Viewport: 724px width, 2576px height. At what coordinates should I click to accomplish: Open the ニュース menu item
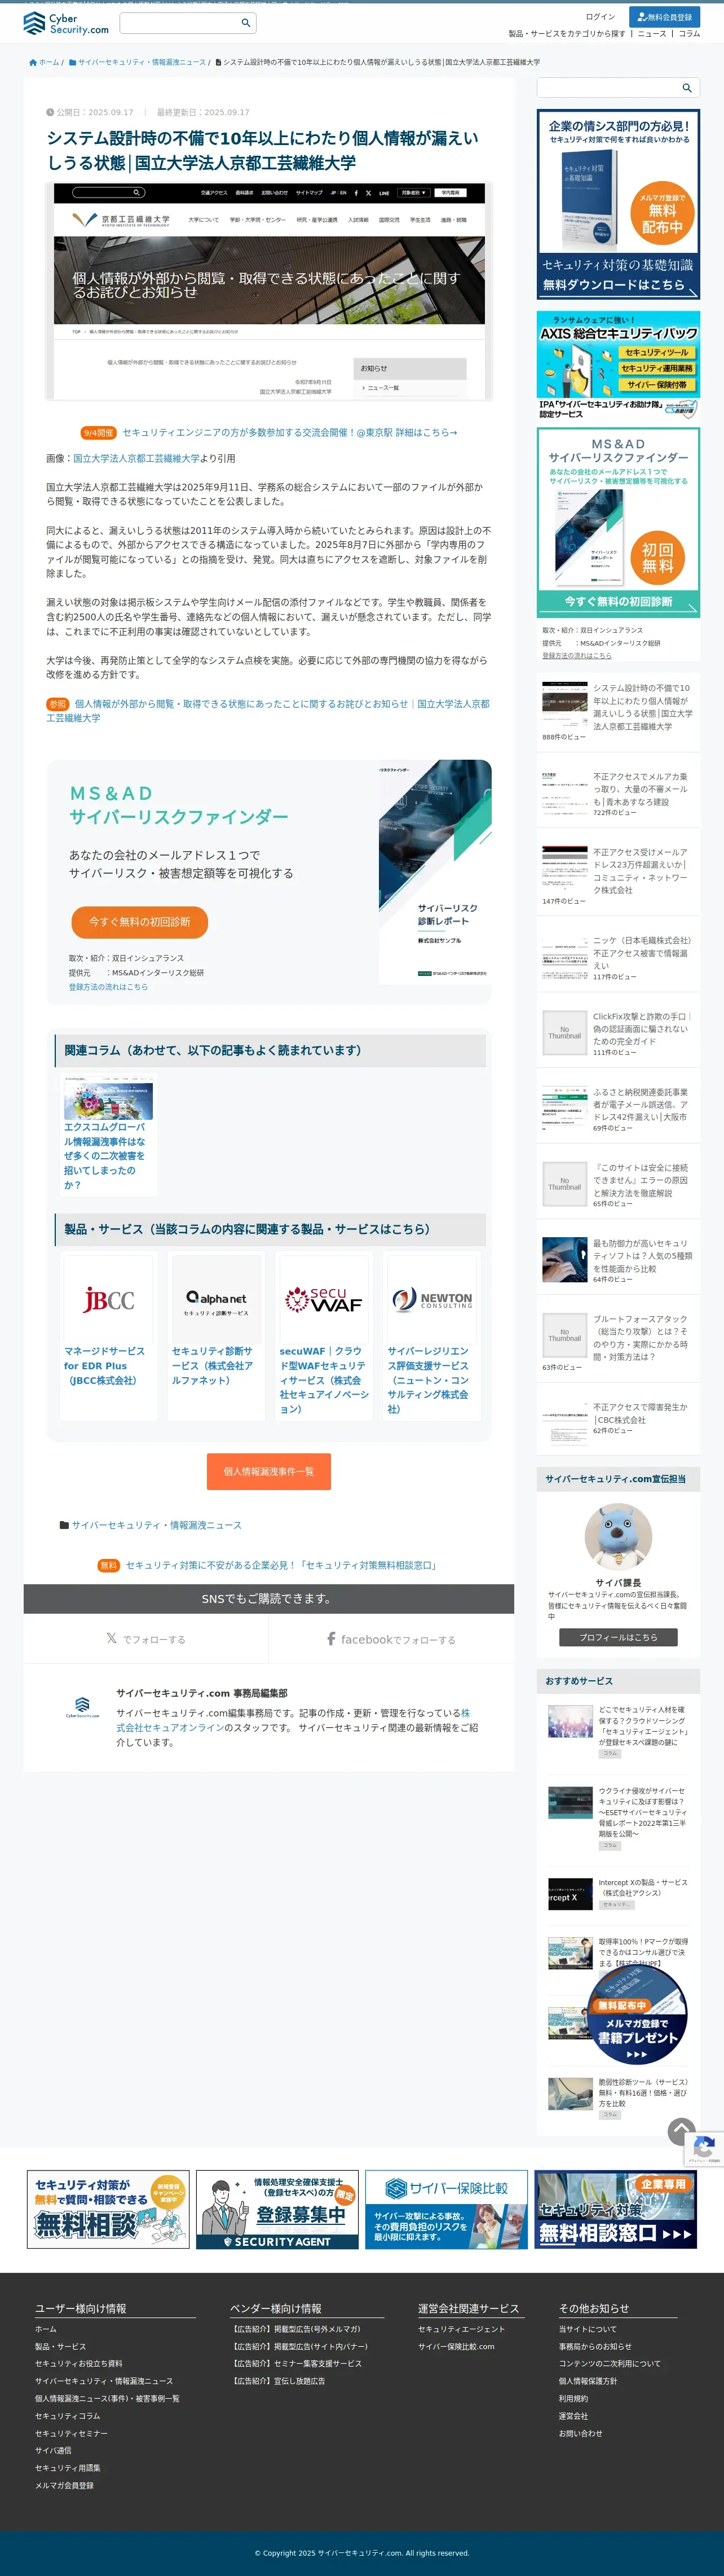(x=652, y=34)
